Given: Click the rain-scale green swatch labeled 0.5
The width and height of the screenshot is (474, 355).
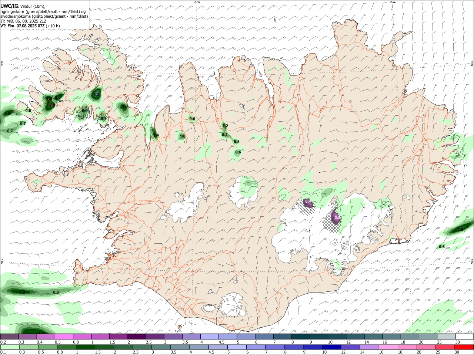Looking at the screenshot, I should (x=48, y=347).
